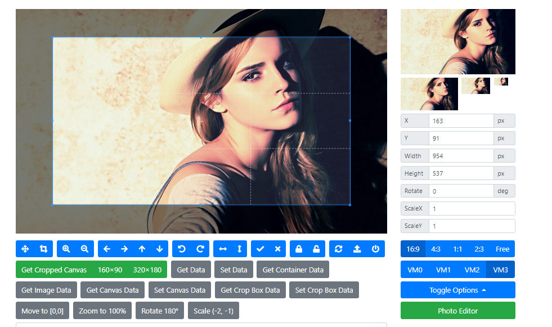Move image up with arrow icon

coord(142,249)
